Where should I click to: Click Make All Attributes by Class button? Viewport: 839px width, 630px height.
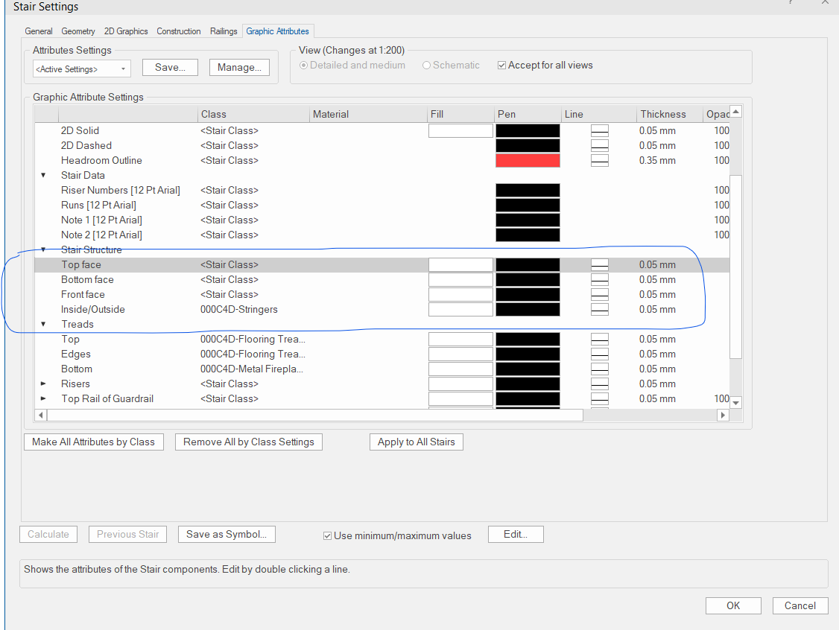(x=93, y=442)
